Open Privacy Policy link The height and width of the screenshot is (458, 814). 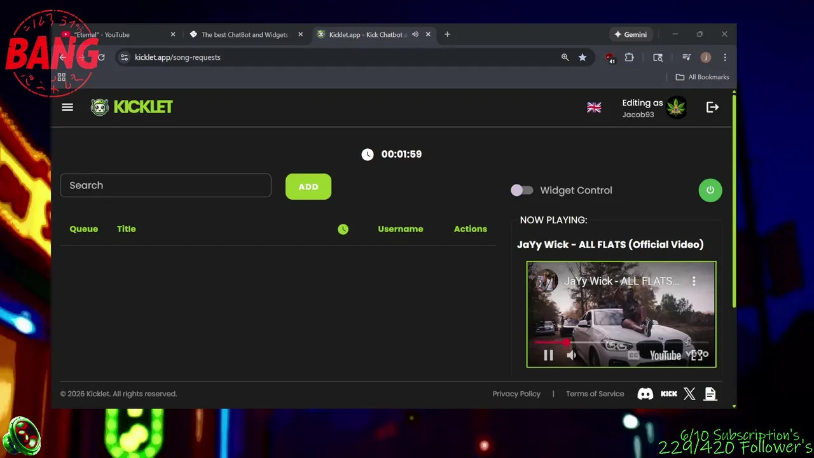pos(516,394)
